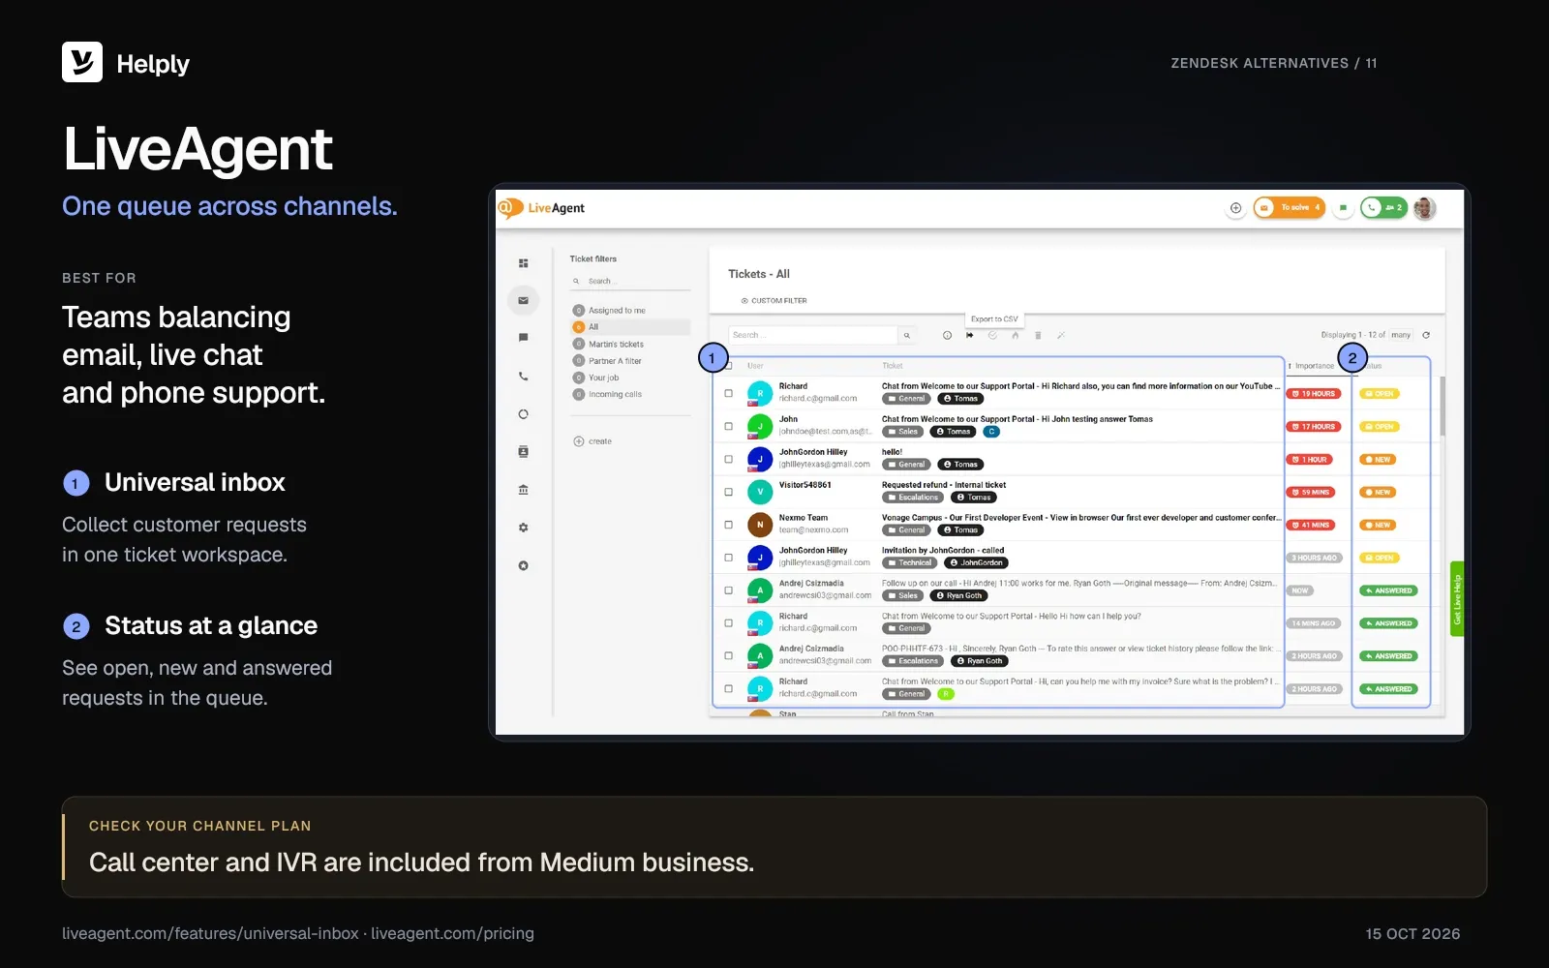
Task: Select the 'All' ticket filter
Action: (x=630, y=327)
